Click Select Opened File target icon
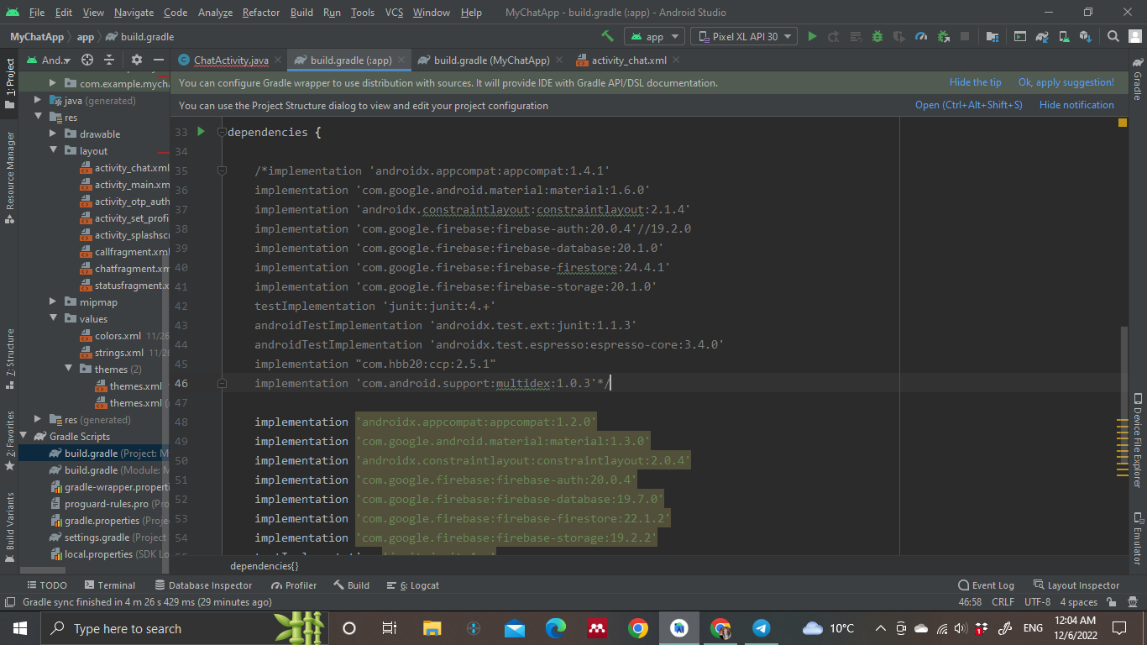The image size is (1147, 645). pyautogui.click(x=87, y=60)
